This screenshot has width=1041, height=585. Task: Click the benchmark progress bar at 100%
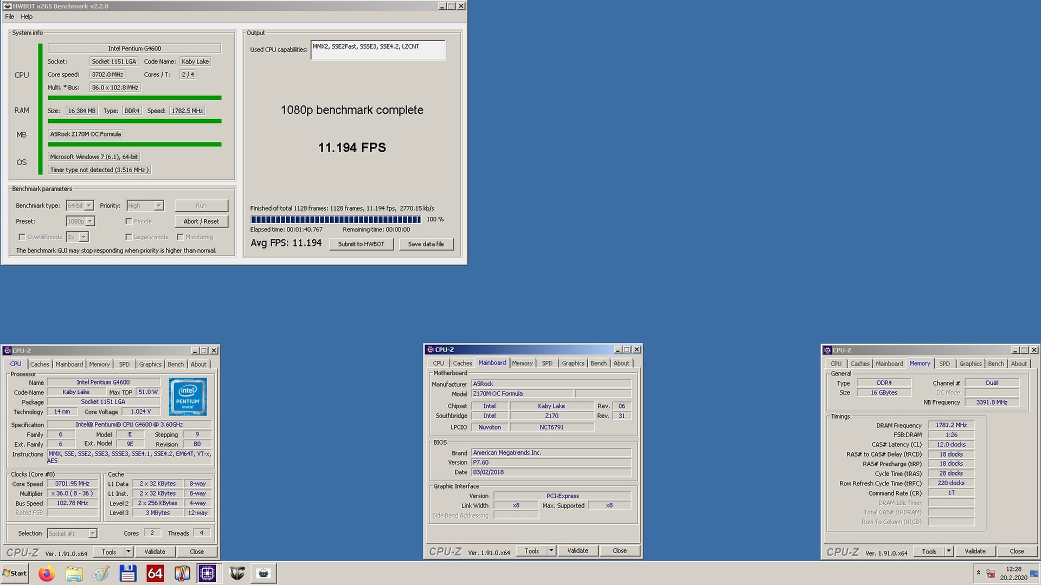[x=336, y=219]
